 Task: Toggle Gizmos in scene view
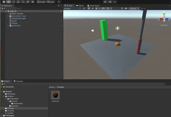pos(133,8)
